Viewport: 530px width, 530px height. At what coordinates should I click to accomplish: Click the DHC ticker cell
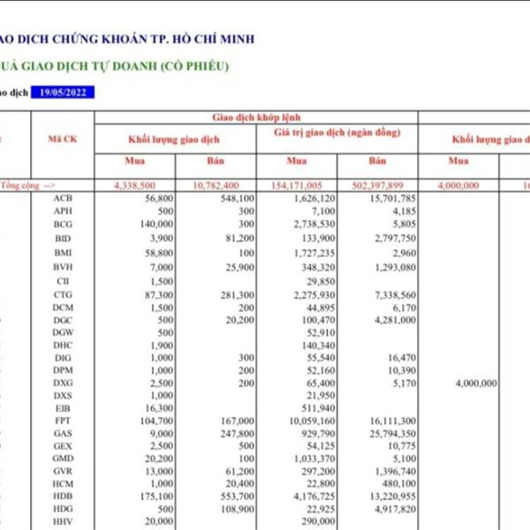pyautogui.click(x=63, y=345)
